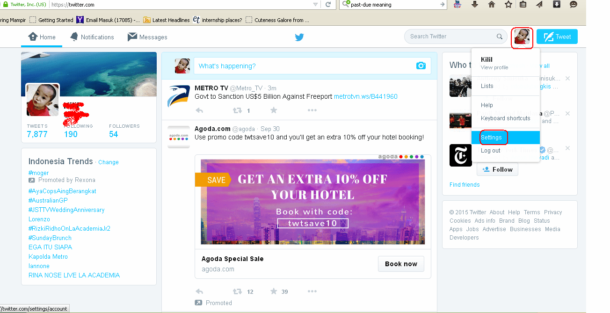Screen dimensions: 610x313
Task: Click browser reload button
Action: [328, 5]
